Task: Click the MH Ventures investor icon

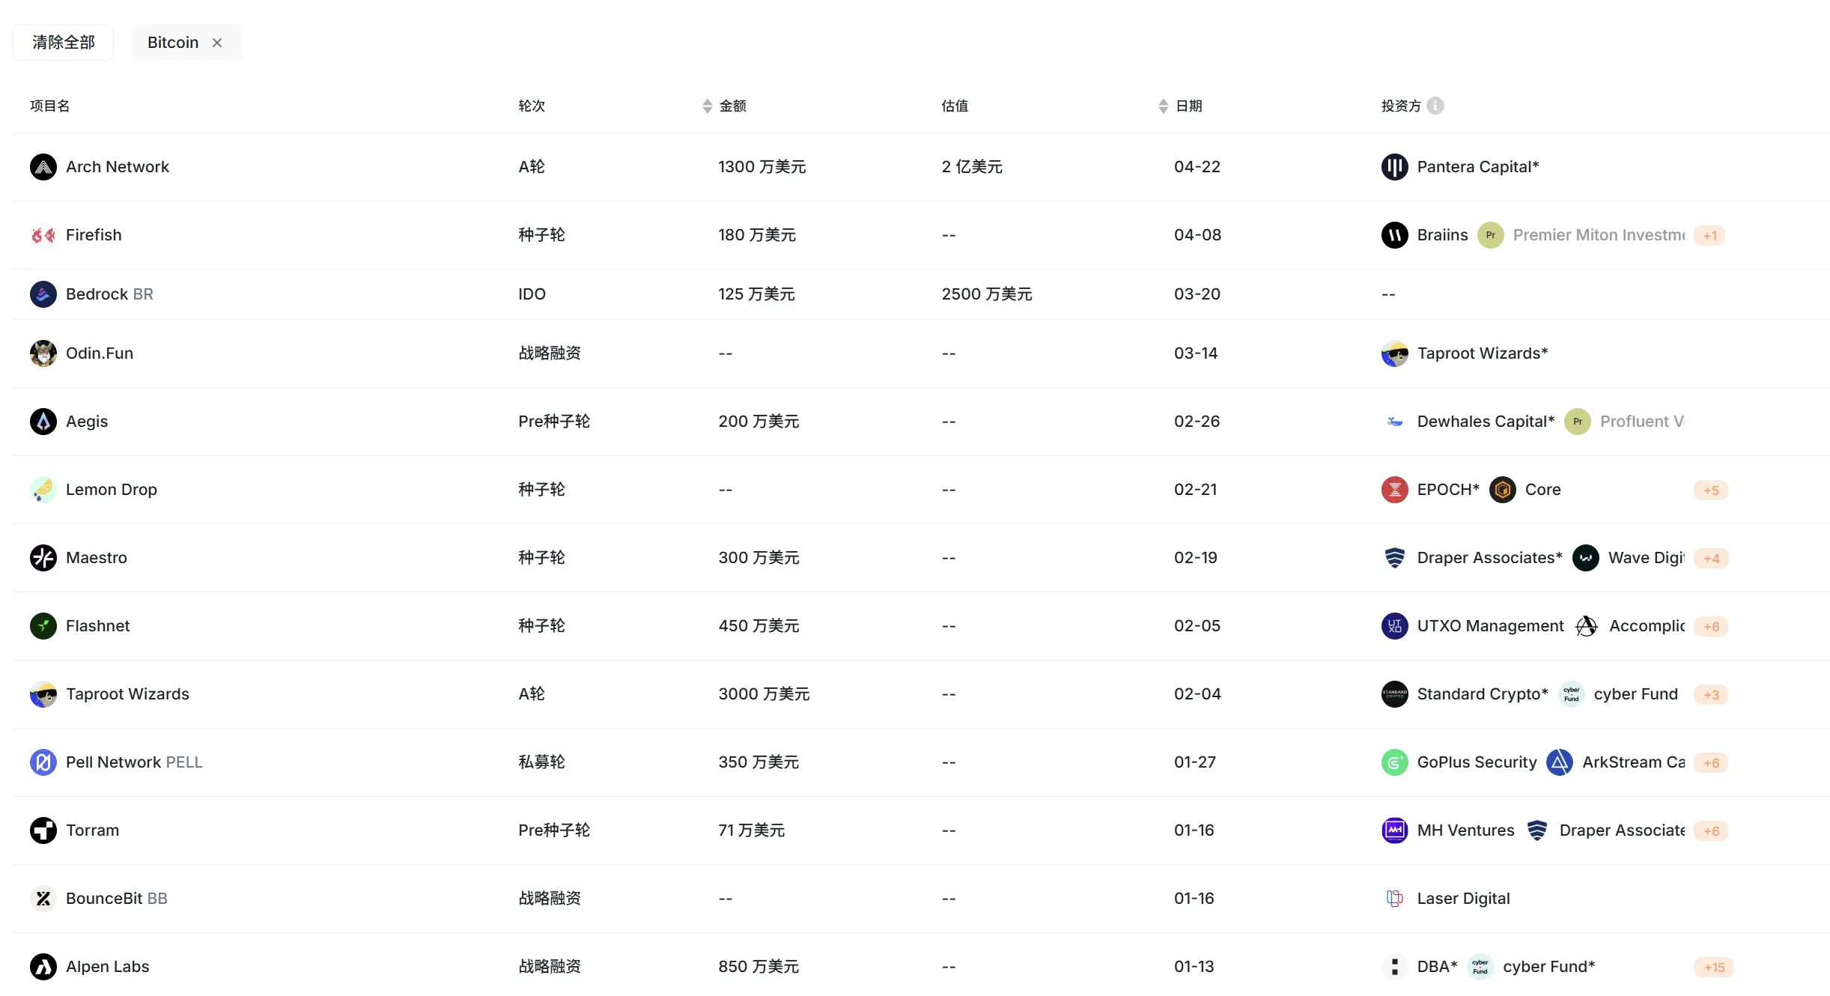Action: point(1394,830)
